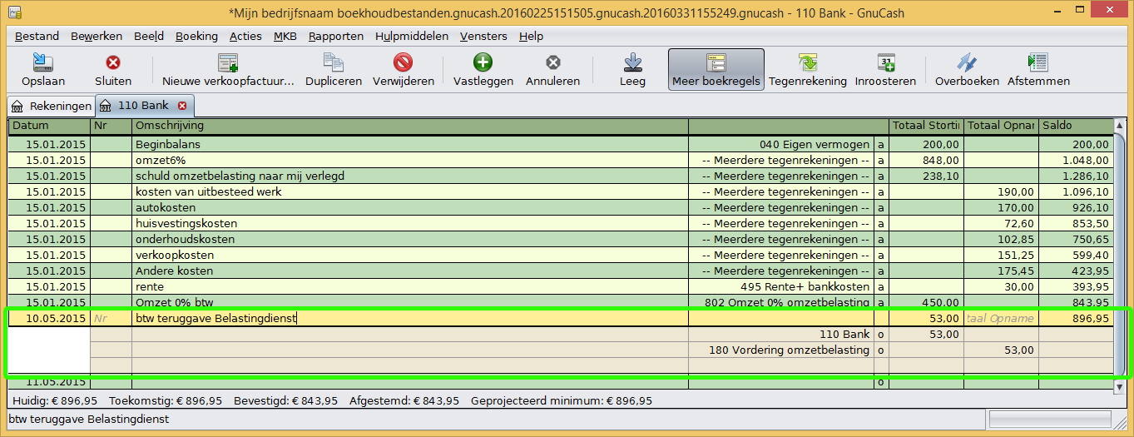Open the Bestand menu
The width and height of the screenshot is (1134, 437).
(37, 36)
